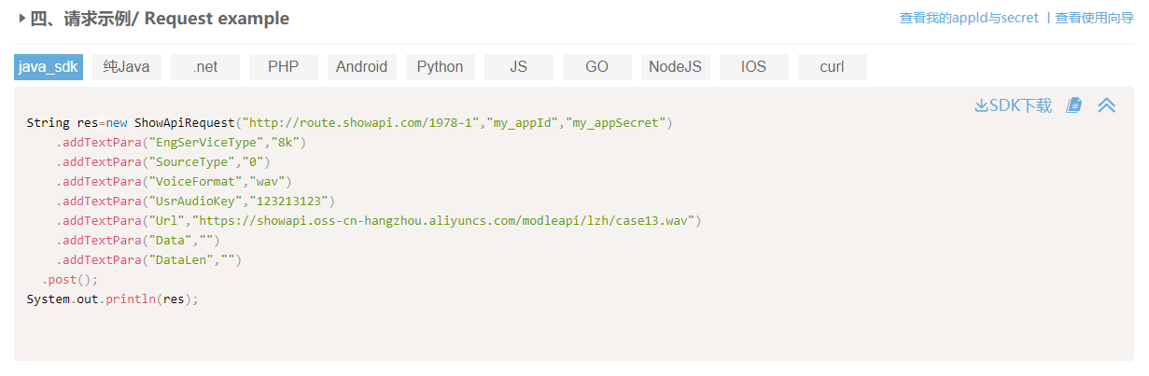The width and height of the screenshot is (1149, 376).
Task: Open 查看我的appId与secret link
Action: (x=969, y=18)
